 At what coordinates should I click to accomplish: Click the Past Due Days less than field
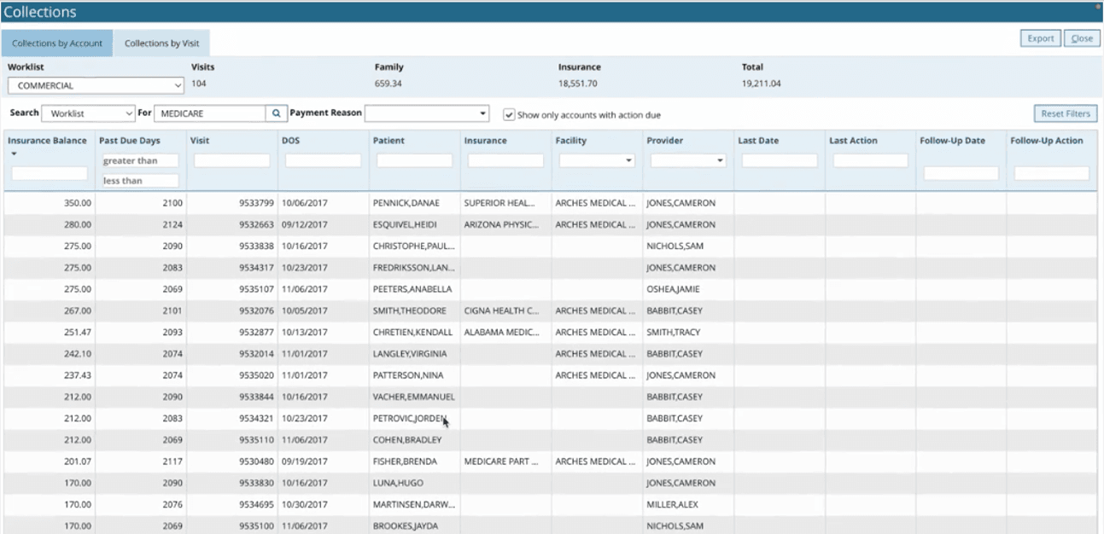tap(140, 181)
